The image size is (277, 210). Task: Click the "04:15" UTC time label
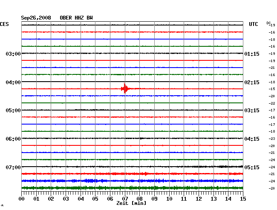point(252,139)
